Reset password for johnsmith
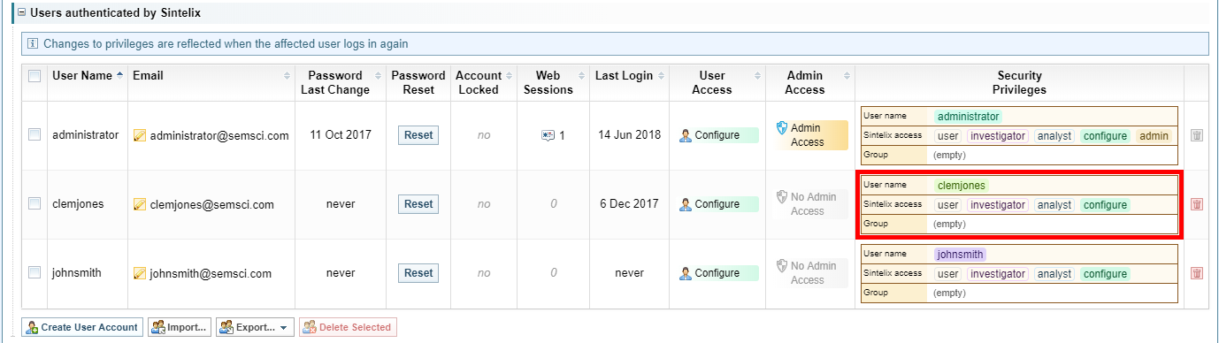 pos(418,273)
